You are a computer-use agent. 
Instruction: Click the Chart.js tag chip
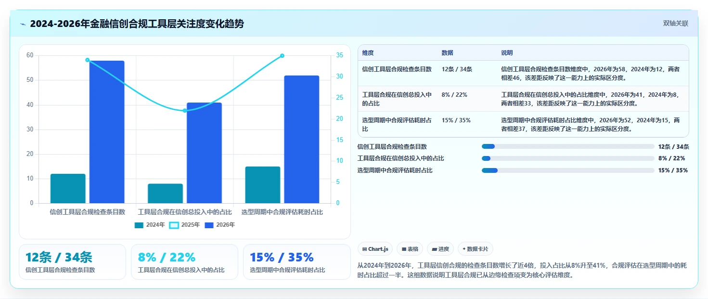(x=375, y=249)
